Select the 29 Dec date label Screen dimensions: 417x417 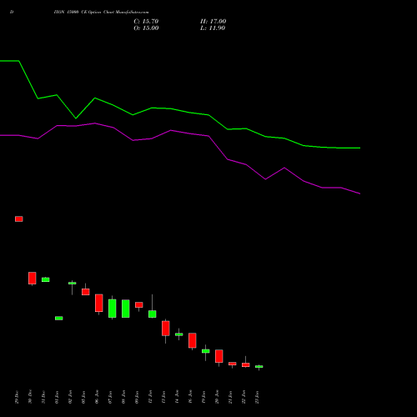coord(17,397)
